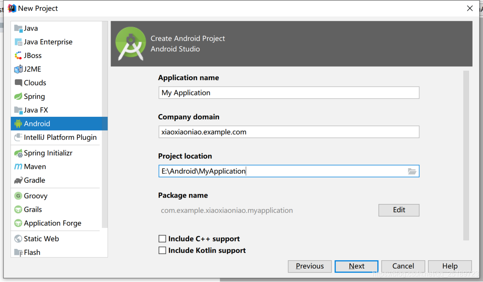Select Gradle project type
Screen dimensions: 483x282
tap(59, 180)
